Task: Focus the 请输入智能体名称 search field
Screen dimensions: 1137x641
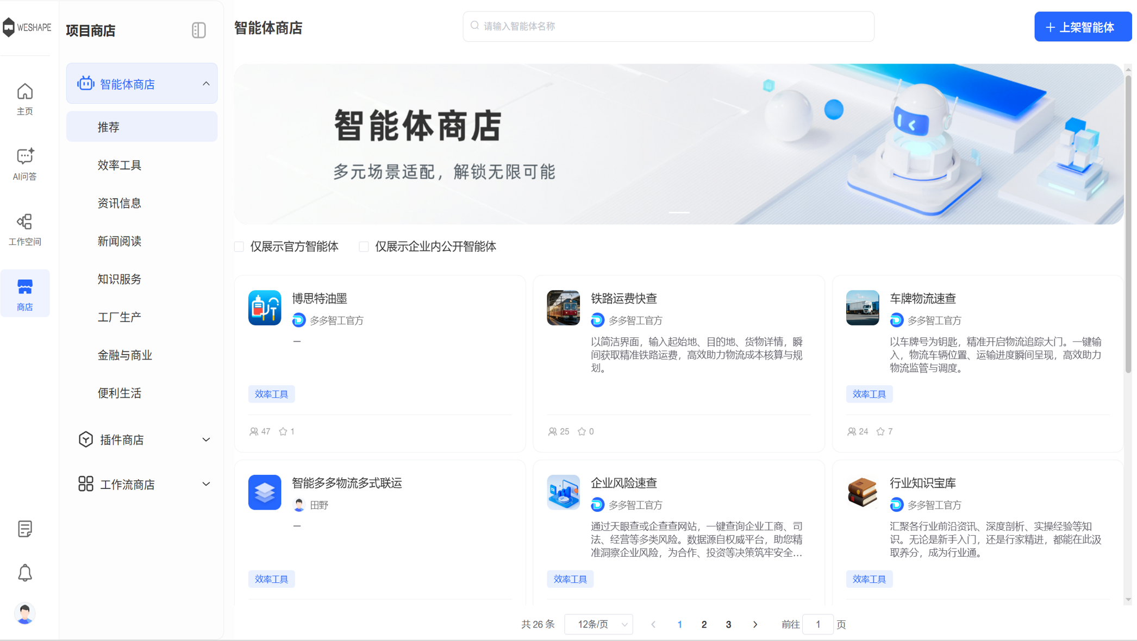Action: 668,26
